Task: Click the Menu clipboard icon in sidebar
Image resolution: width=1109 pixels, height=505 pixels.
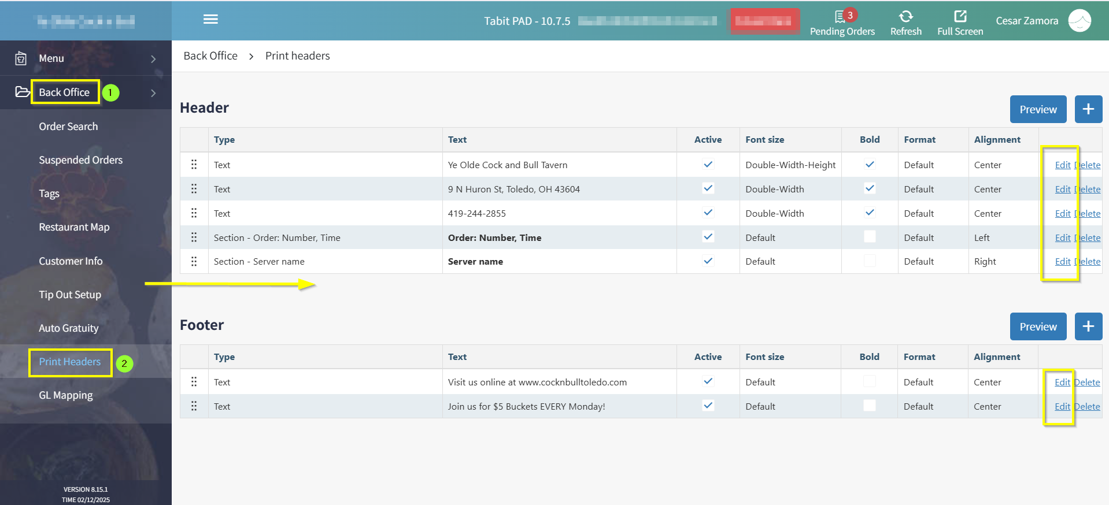Action: pyautogui.click(x=21, y=58)
